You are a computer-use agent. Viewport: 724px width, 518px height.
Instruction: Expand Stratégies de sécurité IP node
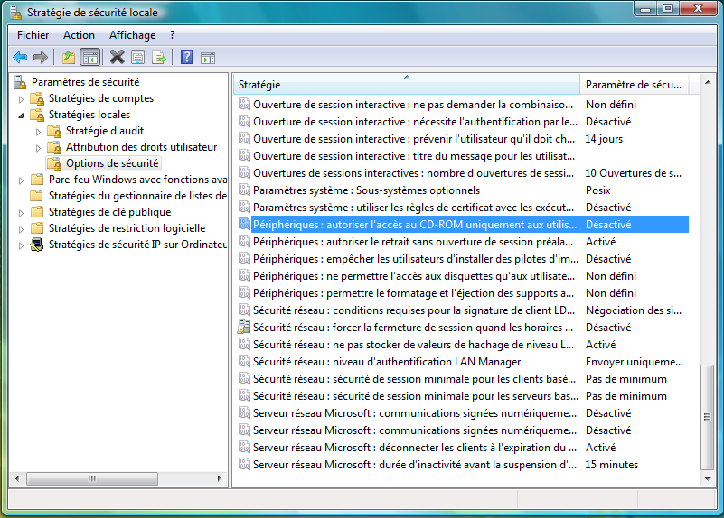pyautogui.click(x=21, y=245)
